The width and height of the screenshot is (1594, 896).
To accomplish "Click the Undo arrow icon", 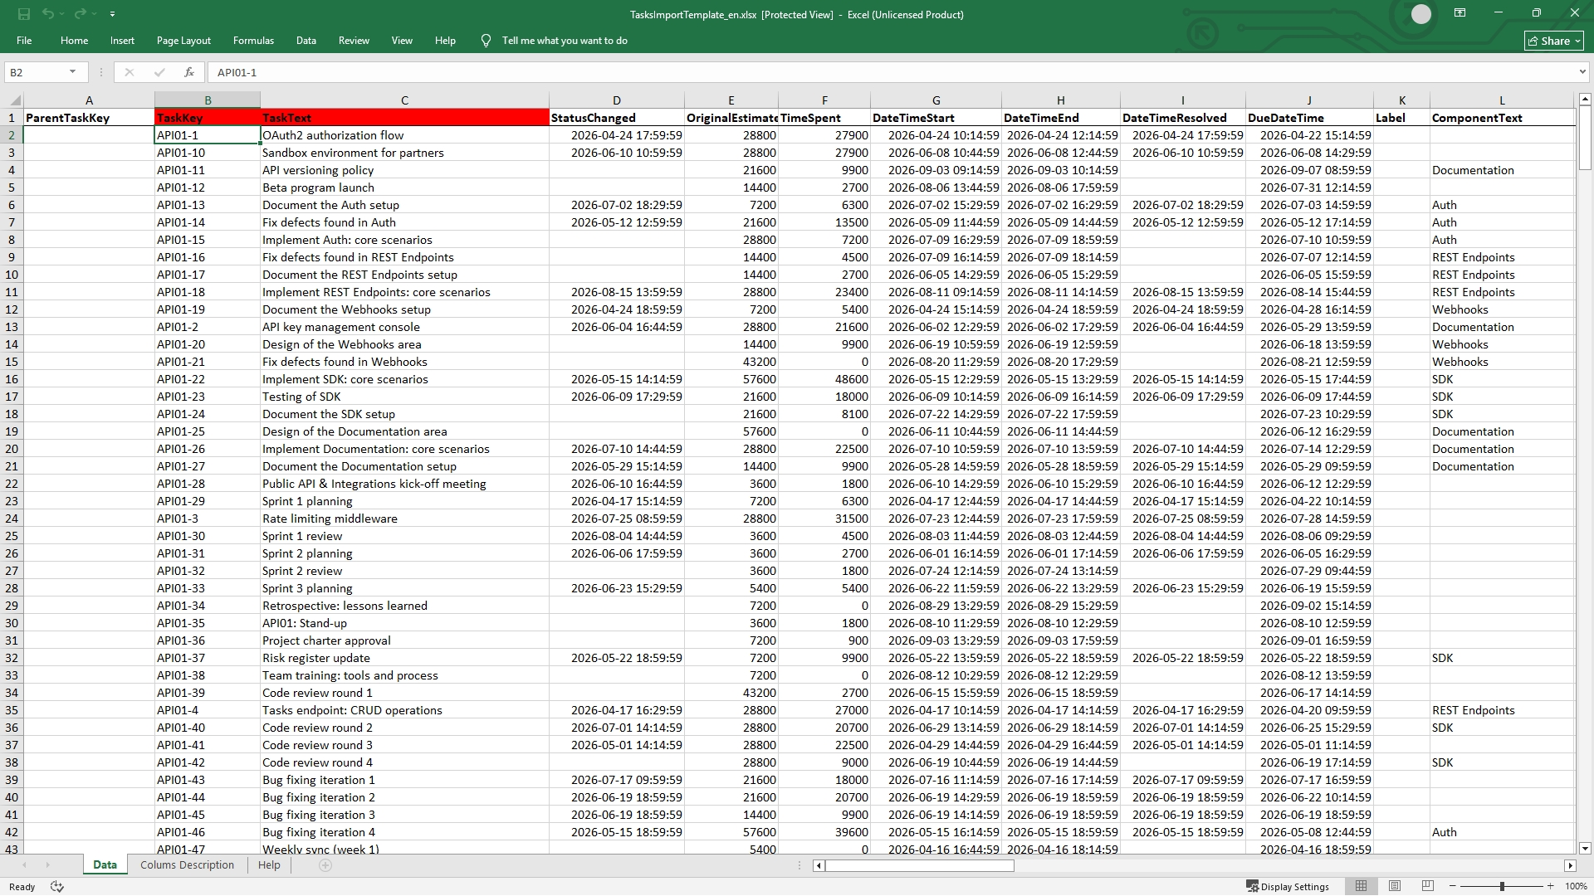I will pyautogui.click(x=48, y=14).
